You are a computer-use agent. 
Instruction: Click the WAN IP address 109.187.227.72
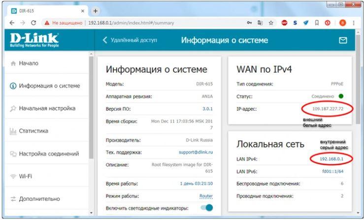tap(328, 109)
